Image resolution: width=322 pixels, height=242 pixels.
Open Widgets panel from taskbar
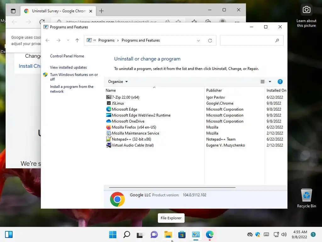point(9,234)
